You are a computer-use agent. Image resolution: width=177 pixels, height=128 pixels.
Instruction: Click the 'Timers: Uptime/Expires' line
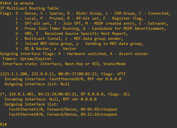pyautogui.click(x=27, y=59)
